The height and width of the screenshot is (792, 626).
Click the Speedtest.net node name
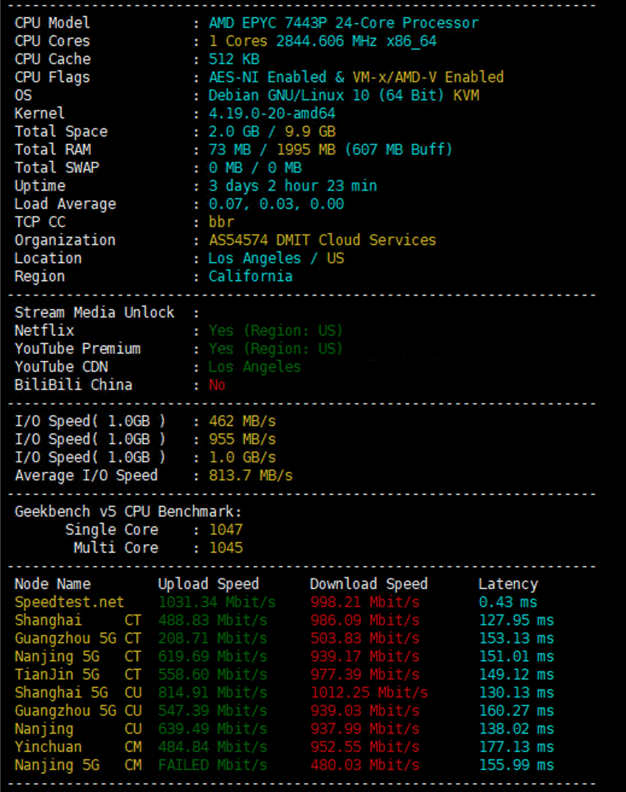coord(69,602)
